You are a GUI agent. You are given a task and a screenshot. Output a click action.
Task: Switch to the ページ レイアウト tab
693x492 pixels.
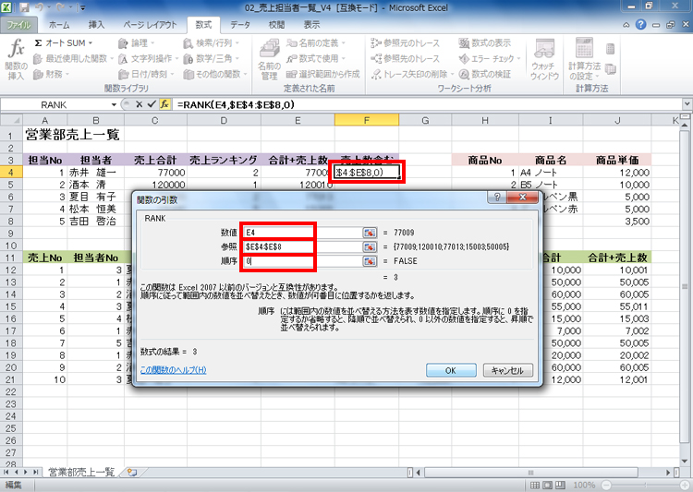pyautogui.click(x=150, y=25)
